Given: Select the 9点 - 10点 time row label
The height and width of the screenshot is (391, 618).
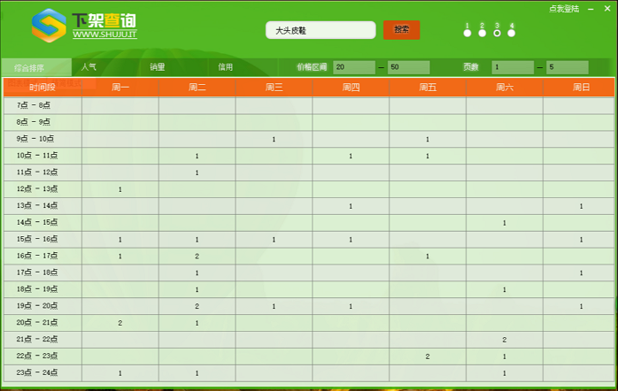Looking at the screenshot, I should pos(35,139).
